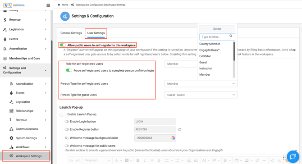Click the search icon in the filter box
This screenshot has width=302, height=164.
click(231, 36)
